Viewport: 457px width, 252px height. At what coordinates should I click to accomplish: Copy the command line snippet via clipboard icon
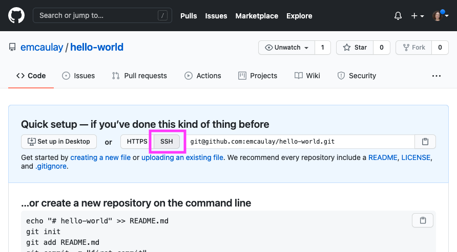click(423, 220)
